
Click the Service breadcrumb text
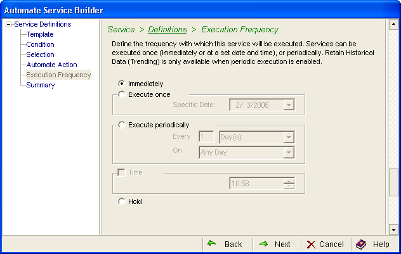121,29
